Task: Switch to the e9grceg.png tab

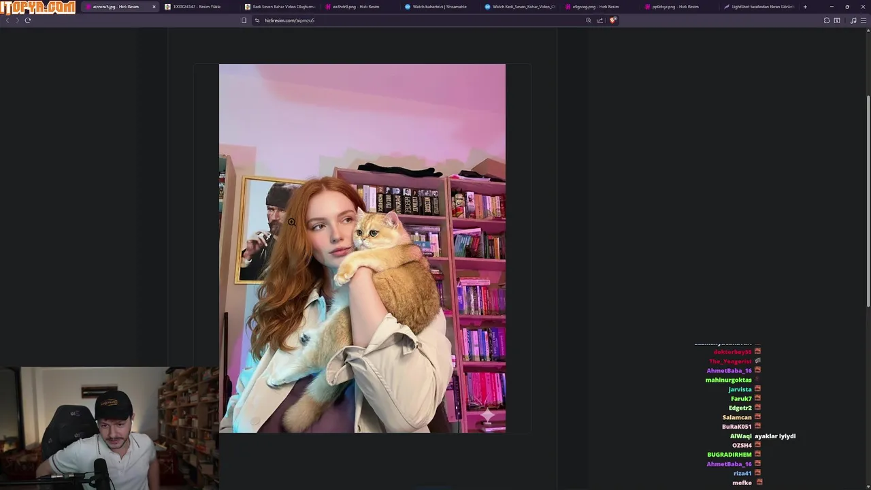Action: 600,7
